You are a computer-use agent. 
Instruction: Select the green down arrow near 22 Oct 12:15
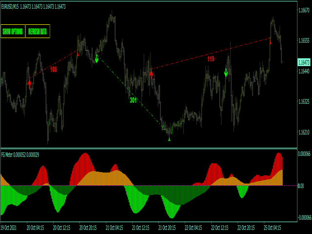point(226,73)
